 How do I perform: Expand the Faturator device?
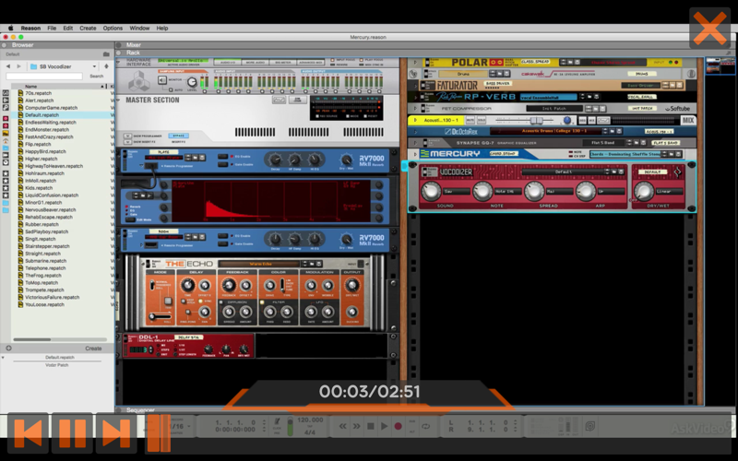pyautogui.click(x=415, y=85)
